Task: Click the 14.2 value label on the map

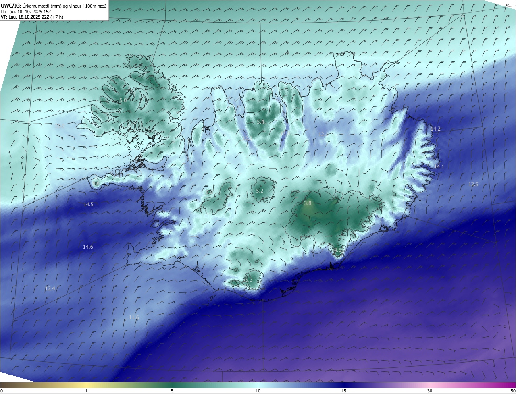Action: pyautogui.click(x=436, y=129)
